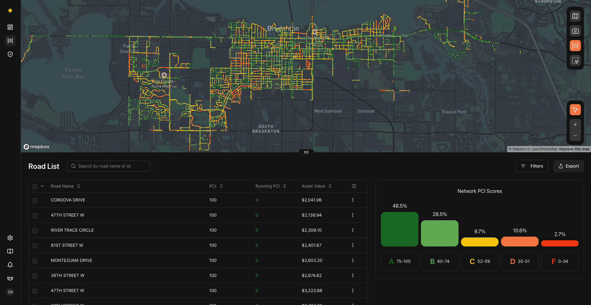Open the row actions menu for RIVER TRACE CIRCLE
This screenshot has height=305, width=591.
pos(353,230)
